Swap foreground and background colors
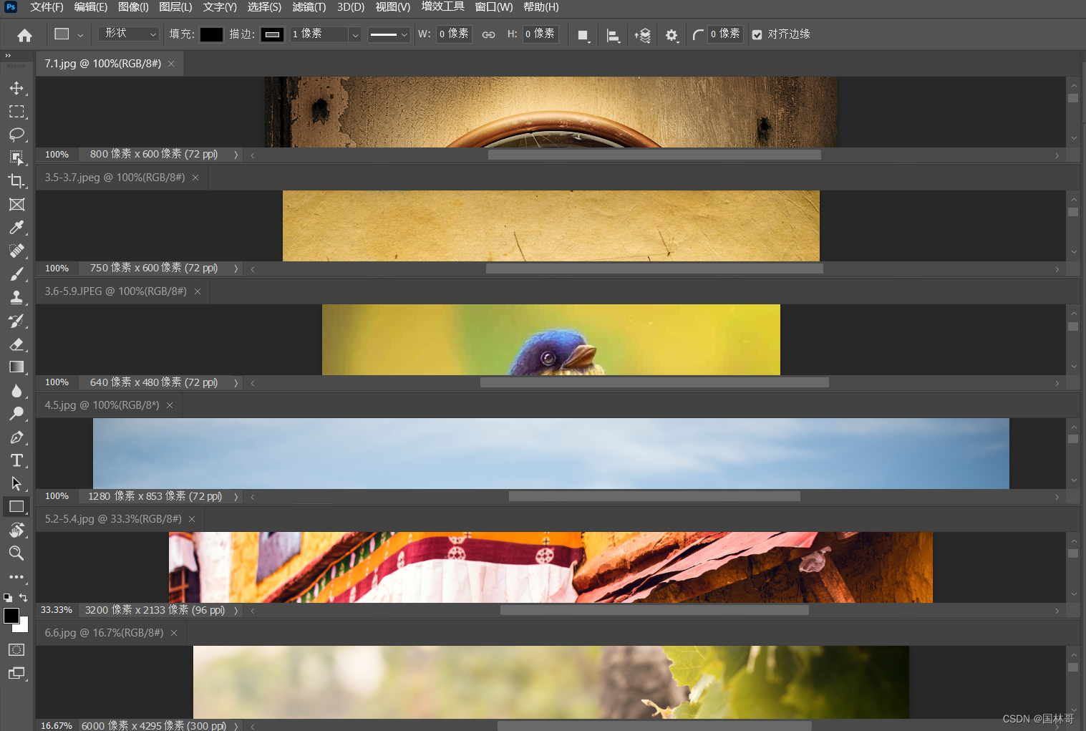 coord(24,597)
